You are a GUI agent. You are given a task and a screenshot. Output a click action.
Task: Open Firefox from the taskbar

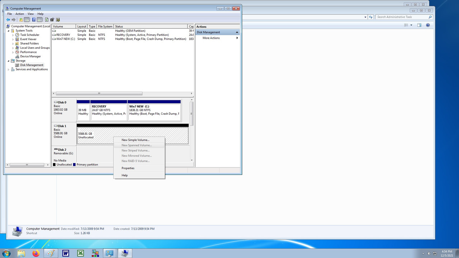pyautogui.click(x=36, y=253)
